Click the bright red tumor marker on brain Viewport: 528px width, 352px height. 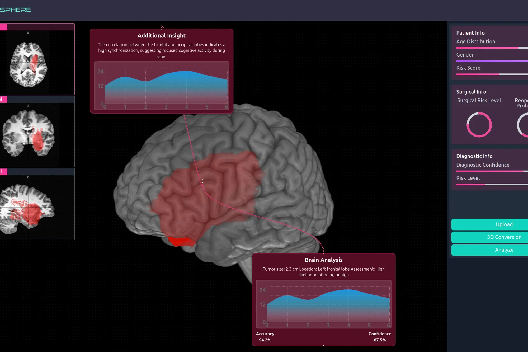(181, 241)
